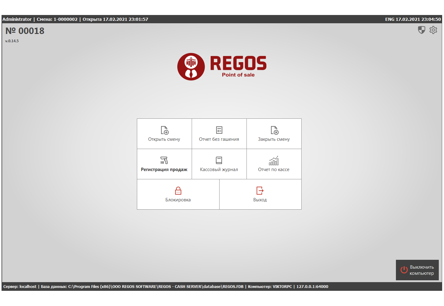Click the Компьютер: VIKTORPC status entry

point(270,287)
